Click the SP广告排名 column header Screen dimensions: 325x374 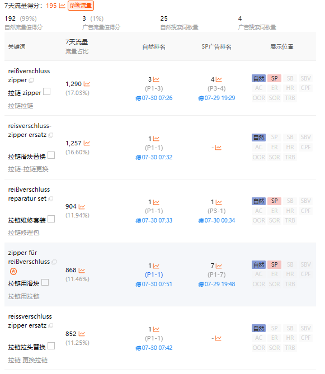point(216,47)
